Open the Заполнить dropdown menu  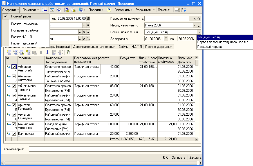tap(123, 10)
